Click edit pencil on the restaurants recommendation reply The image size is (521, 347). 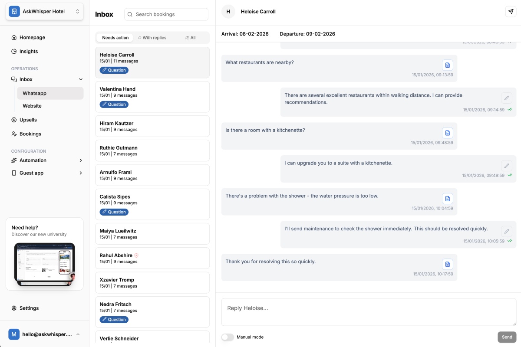click(x=506, y=98)
